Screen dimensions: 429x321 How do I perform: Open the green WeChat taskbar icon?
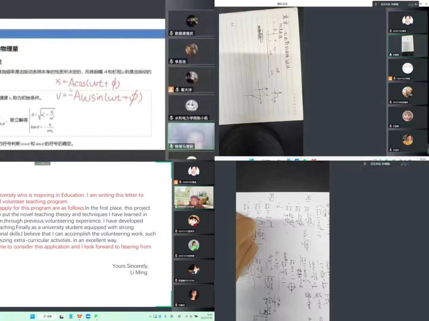click(96, 316)
